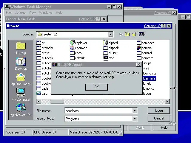
Task: Click Apply button in rear window
Action: (140, 128)
